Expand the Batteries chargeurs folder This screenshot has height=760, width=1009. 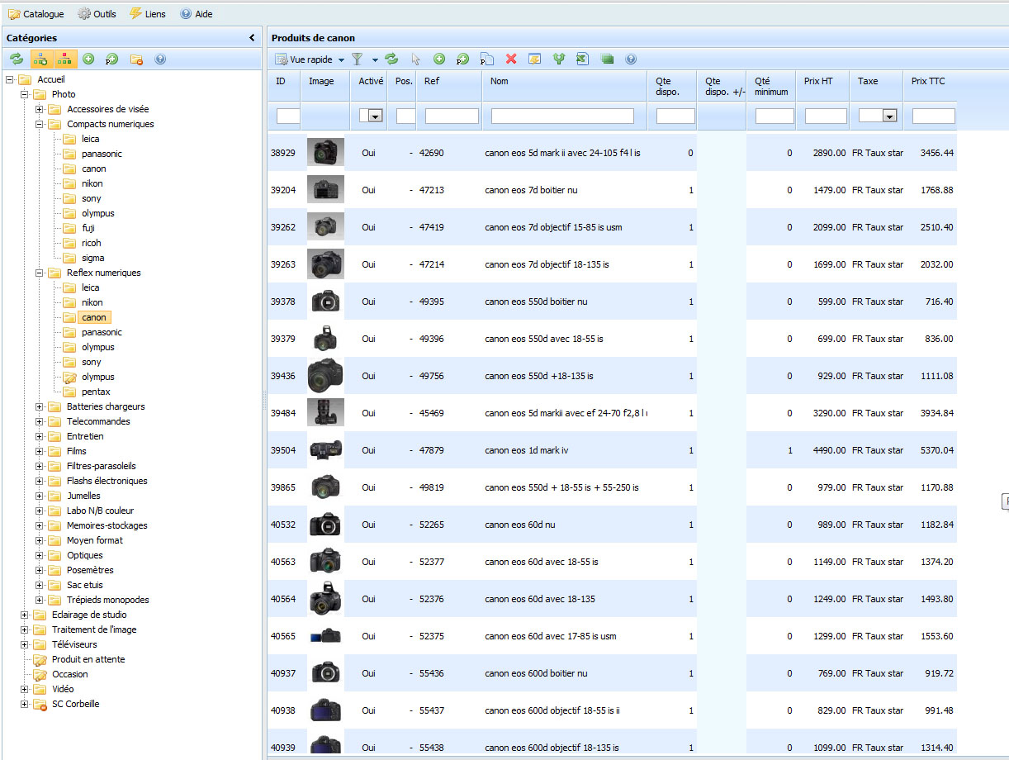tap(39, 406)
